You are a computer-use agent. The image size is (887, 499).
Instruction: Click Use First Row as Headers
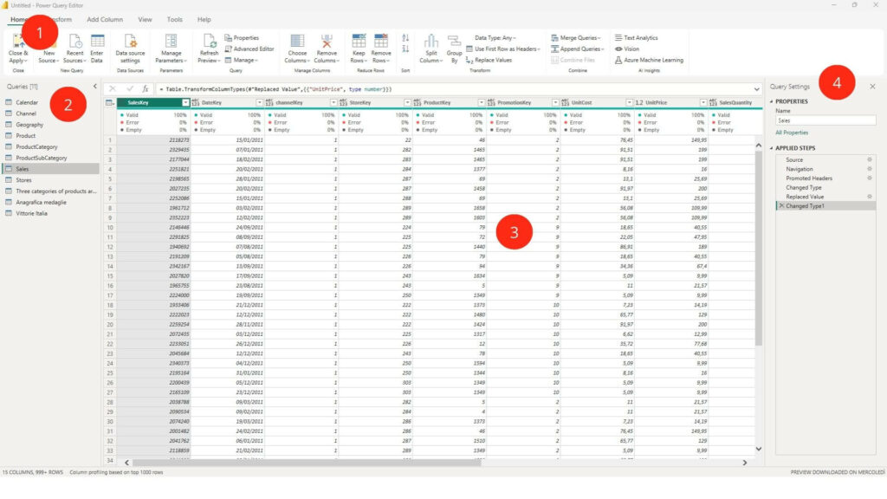pyautogui.click(x=503, y=49)
